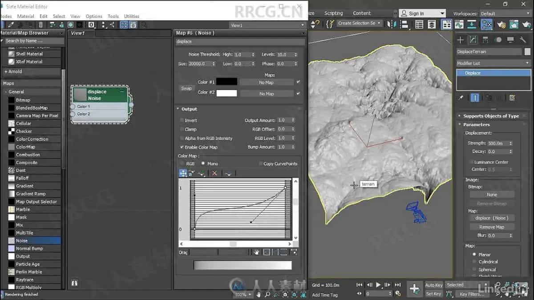Open the Utilities menu in Slate editor
Viewport: 534px width, 300px height.
click(x=131, y=16)
